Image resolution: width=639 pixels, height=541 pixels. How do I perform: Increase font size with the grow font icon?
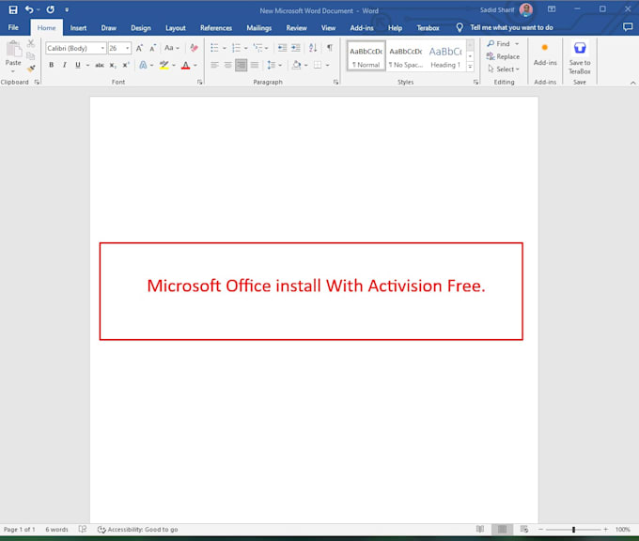pyautogui.click(x=139, y=48)
